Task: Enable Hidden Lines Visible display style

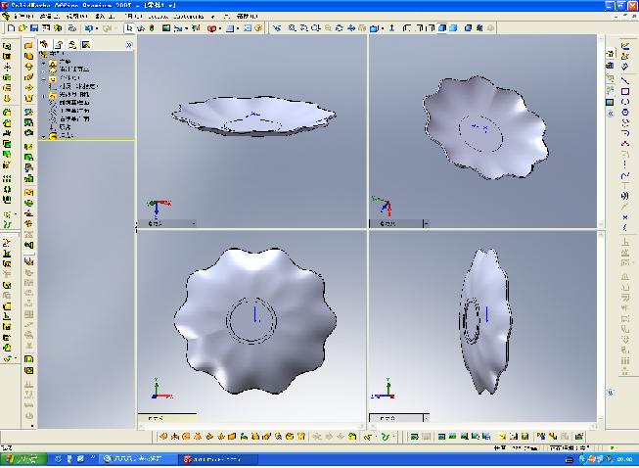Action: [420, 28]
